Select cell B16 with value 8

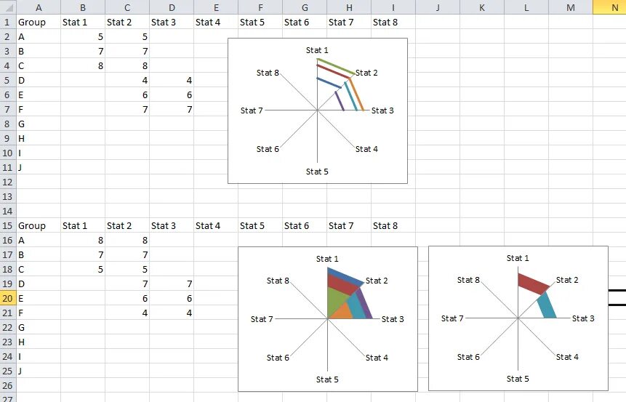point(82,240)
